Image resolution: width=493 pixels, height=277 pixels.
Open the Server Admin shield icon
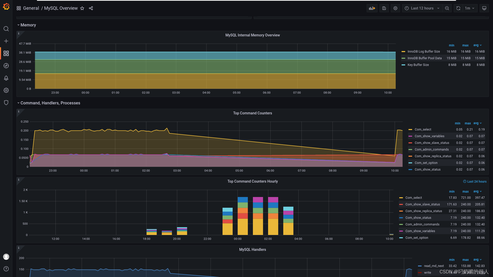[6, 103]
